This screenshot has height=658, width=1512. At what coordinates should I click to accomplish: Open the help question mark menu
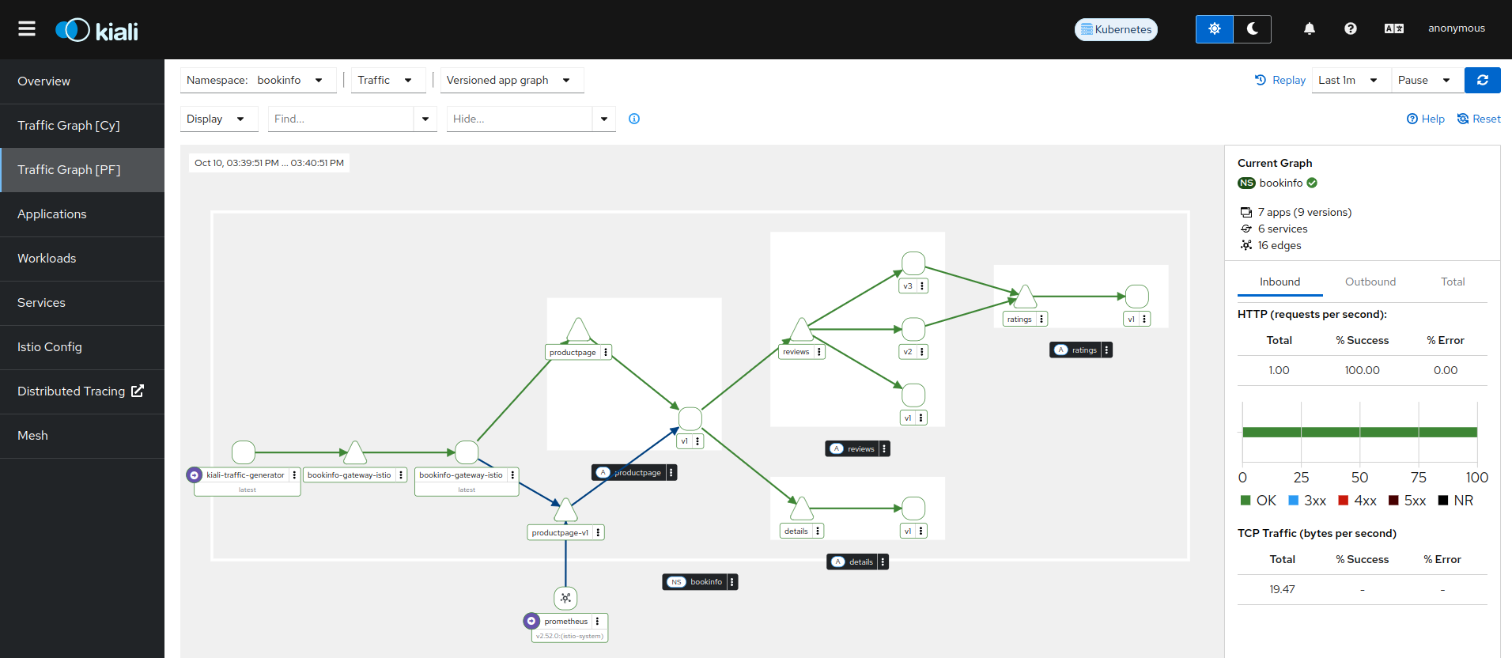1351,29
